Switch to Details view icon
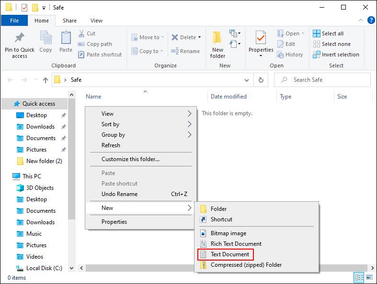 point(359,278)
